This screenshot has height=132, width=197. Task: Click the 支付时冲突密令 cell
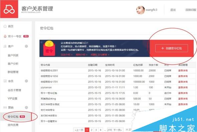tap(49, 116)
